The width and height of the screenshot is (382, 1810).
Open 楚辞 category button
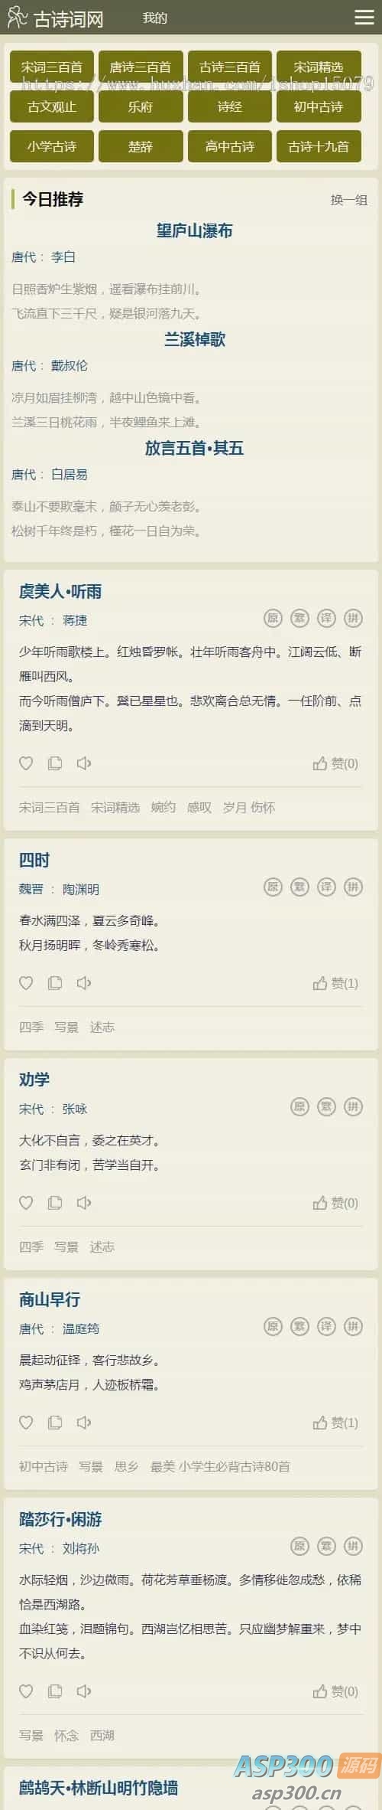coord(141,146)
